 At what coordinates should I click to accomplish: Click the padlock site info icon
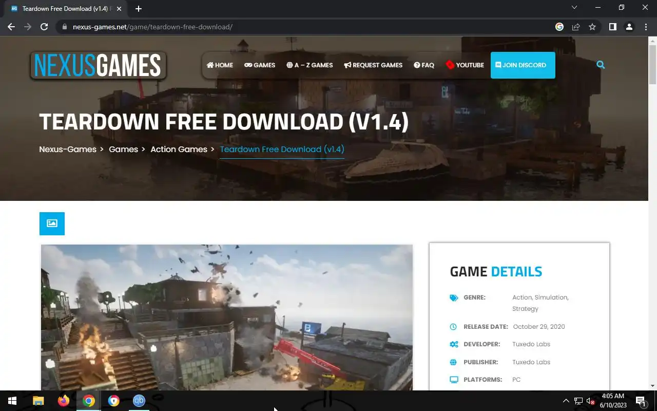coord(65,27)
